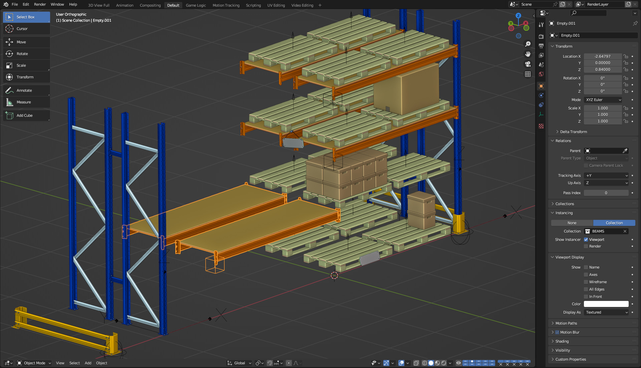
Task: Open the Up Axis dropdown
Action: (x=606, y=183)
